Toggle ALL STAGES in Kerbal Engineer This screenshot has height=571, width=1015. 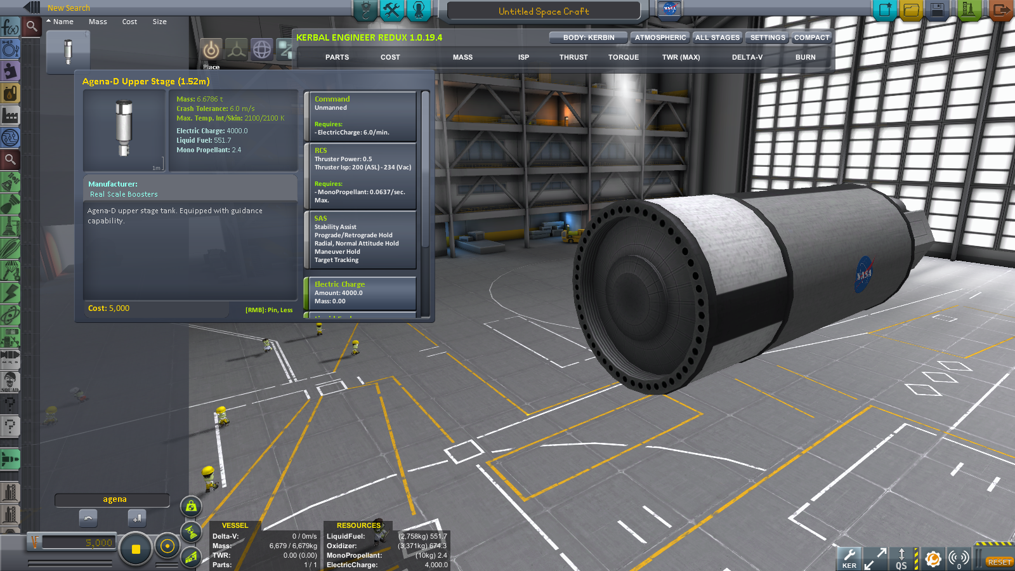(x=717, y=37)
